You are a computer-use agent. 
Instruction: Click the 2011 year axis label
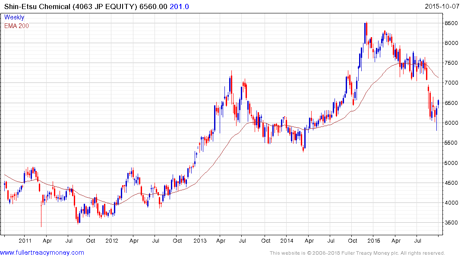[25, 240]
